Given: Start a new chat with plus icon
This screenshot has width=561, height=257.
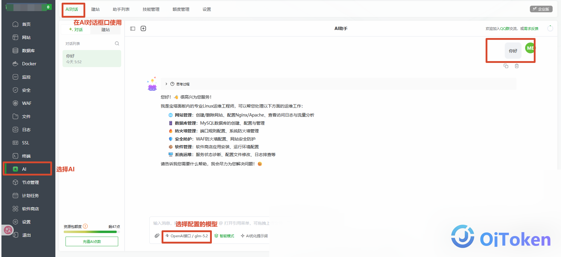Looking at the screenshot, I should 143,28.
